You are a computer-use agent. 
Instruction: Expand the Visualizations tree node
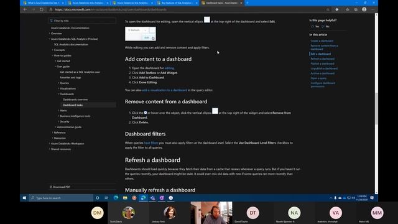[x=58, y=88]
